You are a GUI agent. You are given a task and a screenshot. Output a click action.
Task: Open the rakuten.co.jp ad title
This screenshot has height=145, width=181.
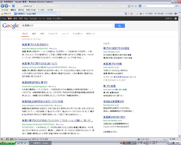tap(113, 64)
